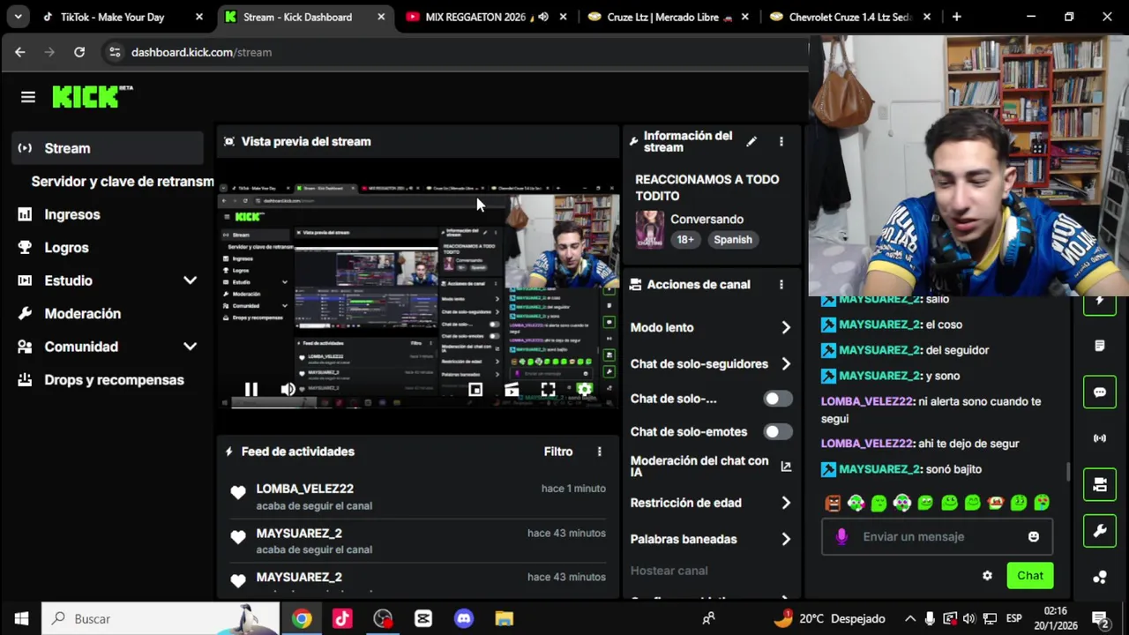Show hidden system tray icons
Image resolution: width=1129 pixels, height=635 pixels.
(909, 618)
